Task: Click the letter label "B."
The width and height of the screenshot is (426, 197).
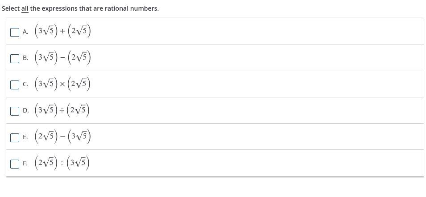Action: [25, 58]
